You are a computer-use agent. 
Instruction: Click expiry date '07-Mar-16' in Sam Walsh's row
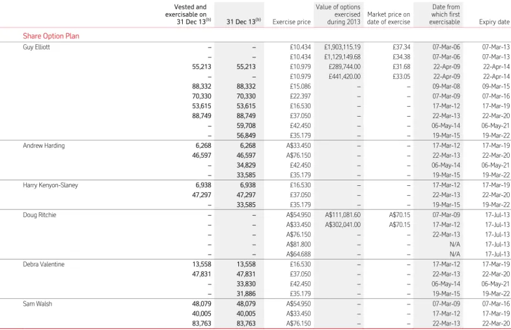click(495, 304)
